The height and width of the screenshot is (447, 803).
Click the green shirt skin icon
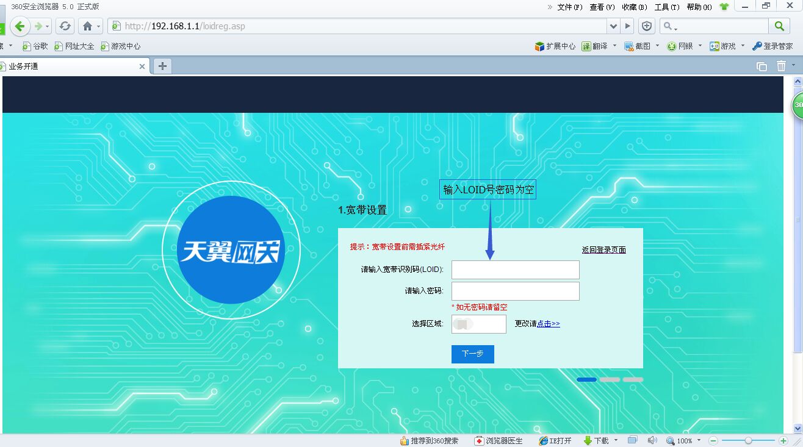(724, 7)
